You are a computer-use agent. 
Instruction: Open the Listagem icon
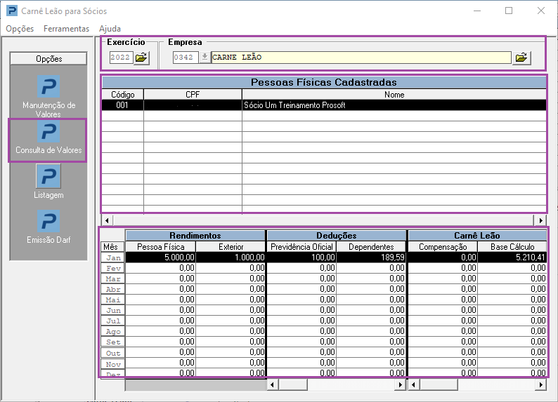click(x=48, y=176)
